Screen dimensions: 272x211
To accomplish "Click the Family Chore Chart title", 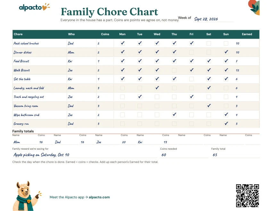I will coord(109,12).
